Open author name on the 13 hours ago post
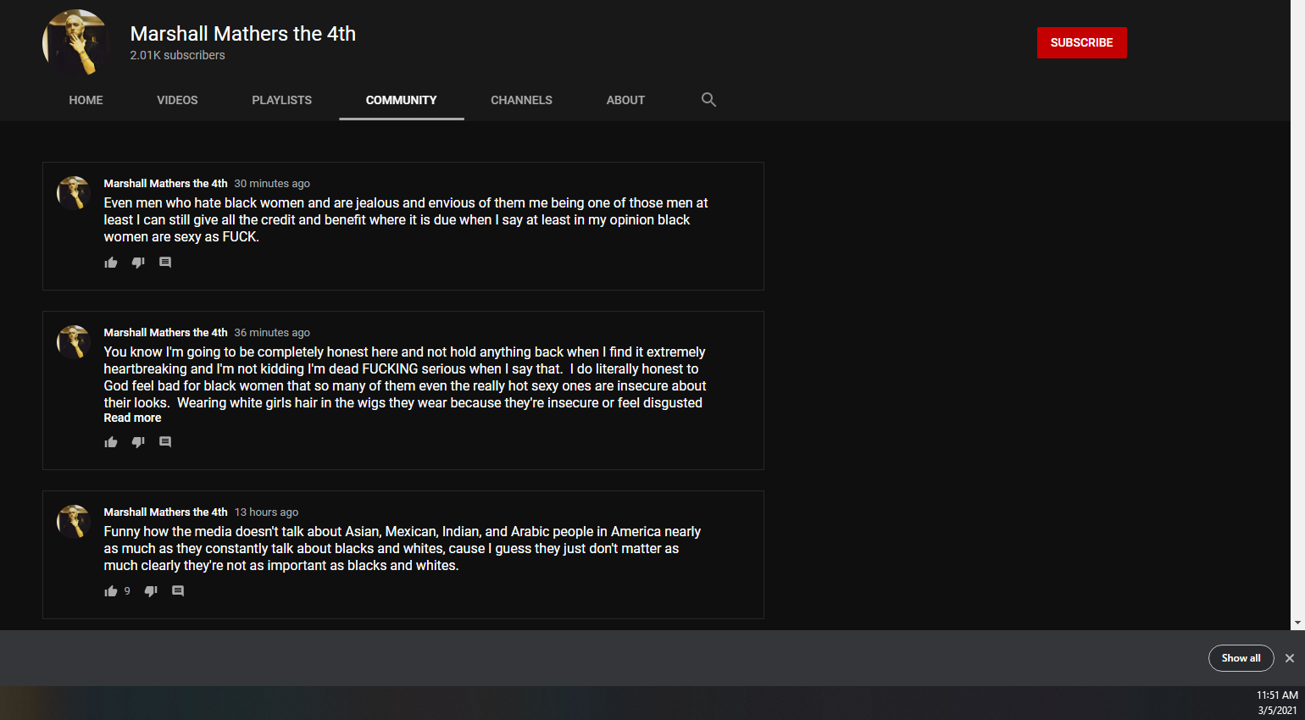The height and width of the screenshot is (720, 1305). pyautogui.click(x=166, y=512)
